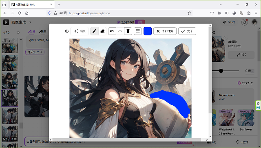Screen dimensions: 261x148
Task: Open browser extensions puzzle icon
Action: [x=249, y=13]
